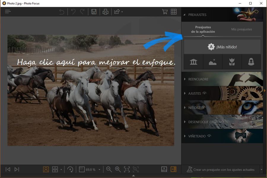Click the zoom to selection icon

coord(136,169)
